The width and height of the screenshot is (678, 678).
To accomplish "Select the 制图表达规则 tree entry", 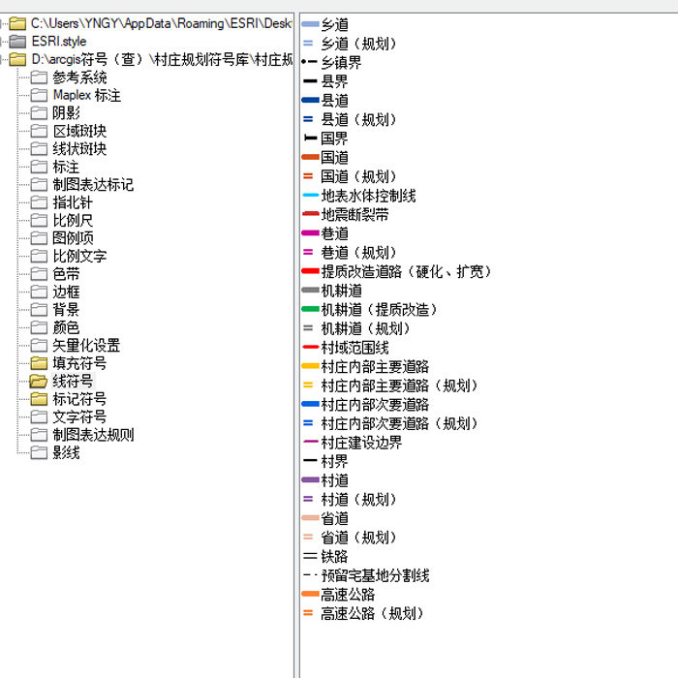I will click(x=93, y=435).
